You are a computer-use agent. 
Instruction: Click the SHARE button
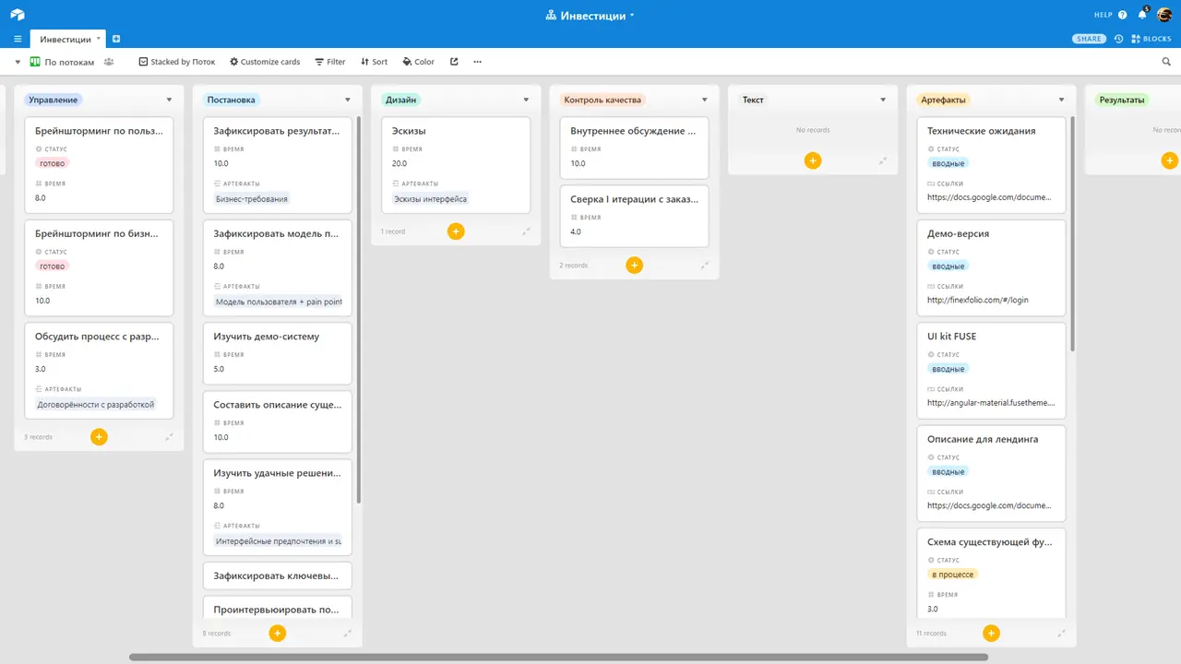coord(1089,39)
